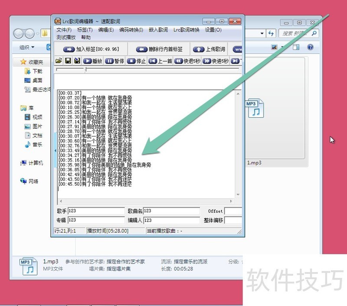Open the 文件(F) menu
347x306 pixels.
64,30
